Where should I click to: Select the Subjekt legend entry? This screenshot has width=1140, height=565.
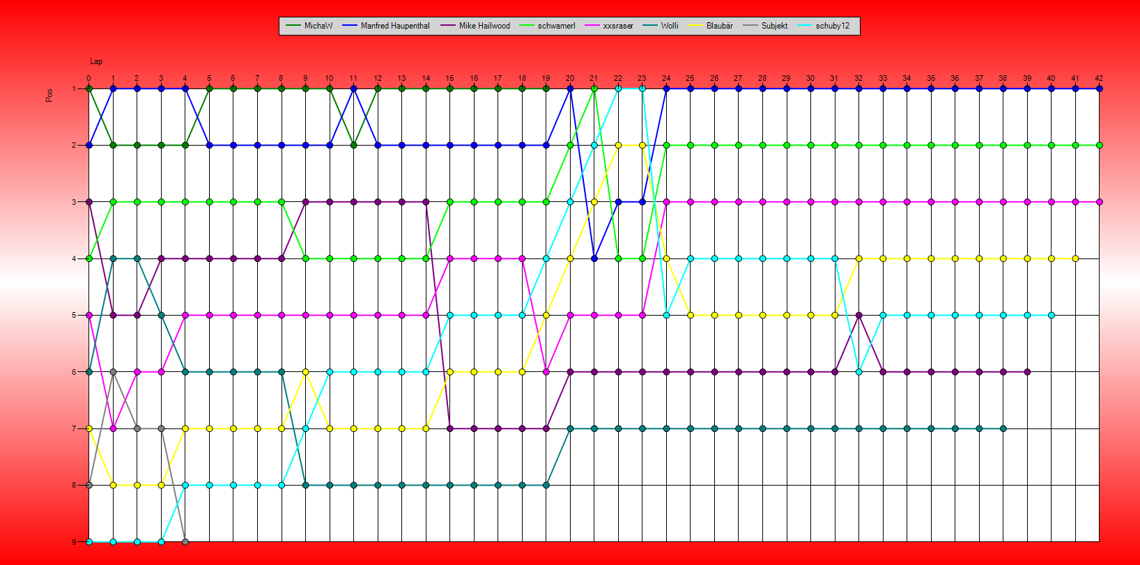(x=765, y=26)
